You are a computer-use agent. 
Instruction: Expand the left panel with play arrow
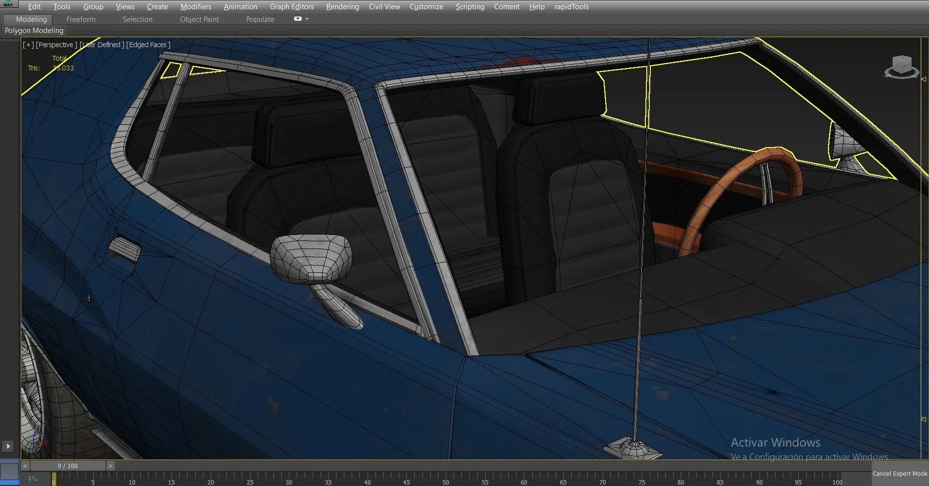pyautogui.click(x=8, y=446)
